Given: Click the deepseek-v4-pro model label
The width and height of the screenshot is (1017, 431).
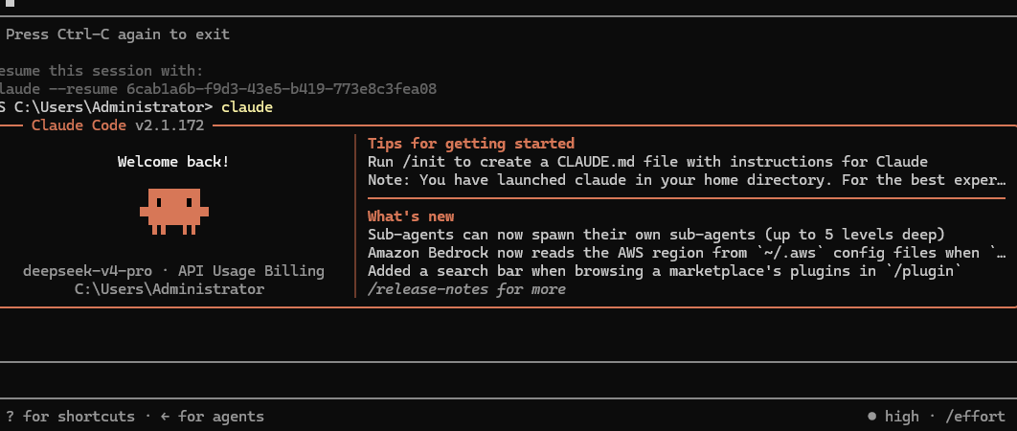Looking at the screenshot, I should click(x=96, y=271).
